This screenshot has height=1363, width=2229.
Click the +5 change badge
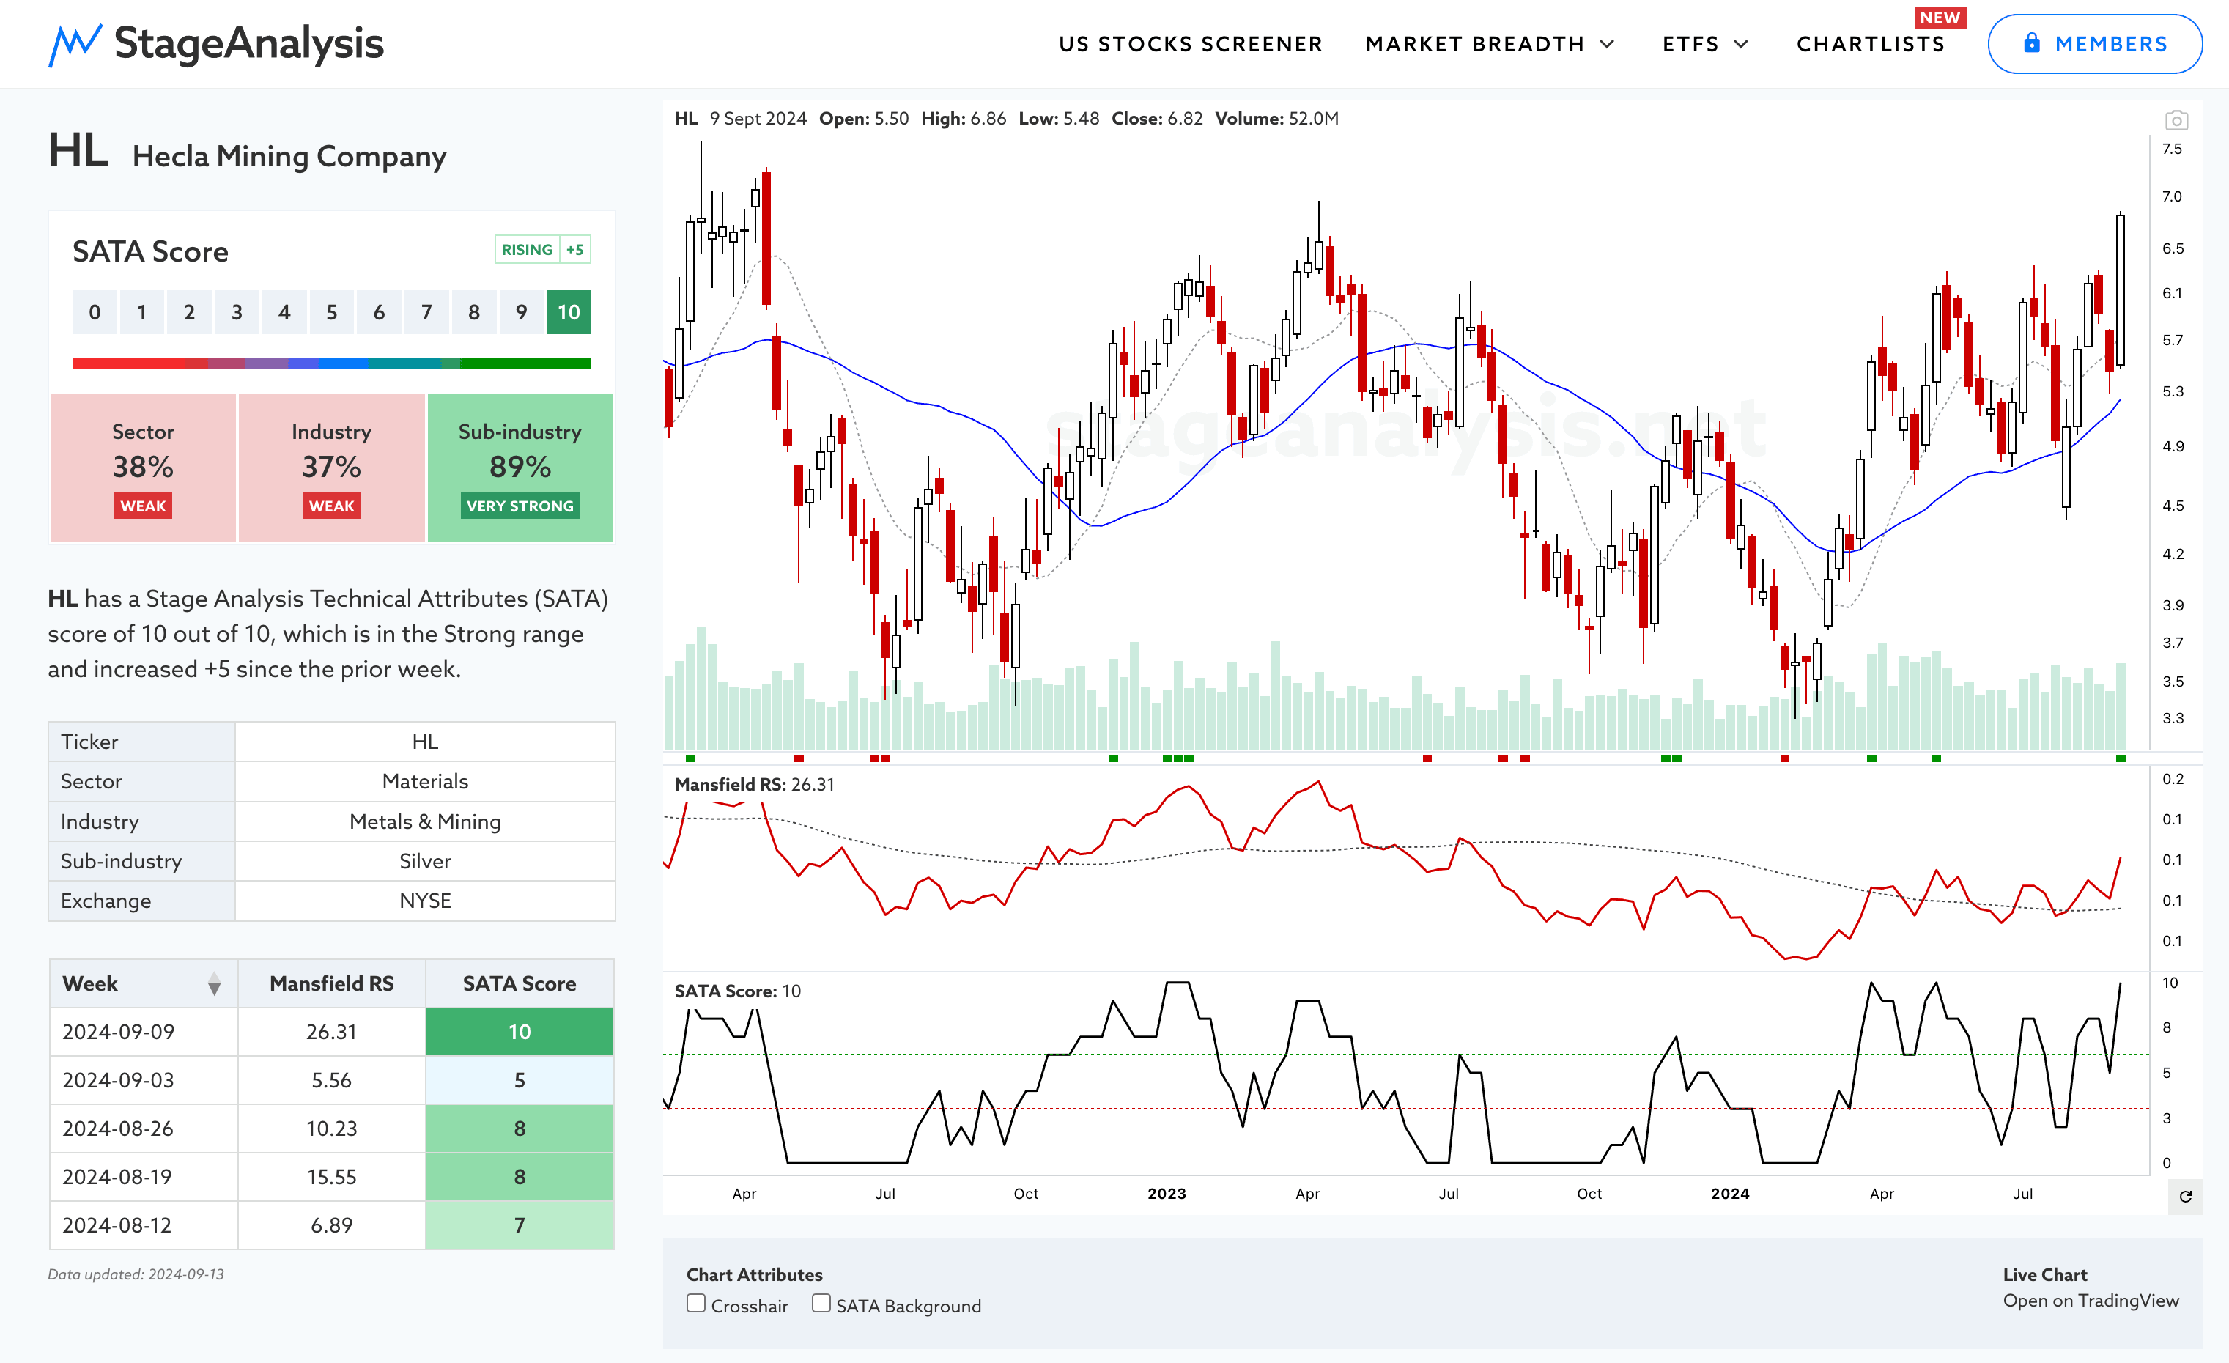tap(574, 250)
